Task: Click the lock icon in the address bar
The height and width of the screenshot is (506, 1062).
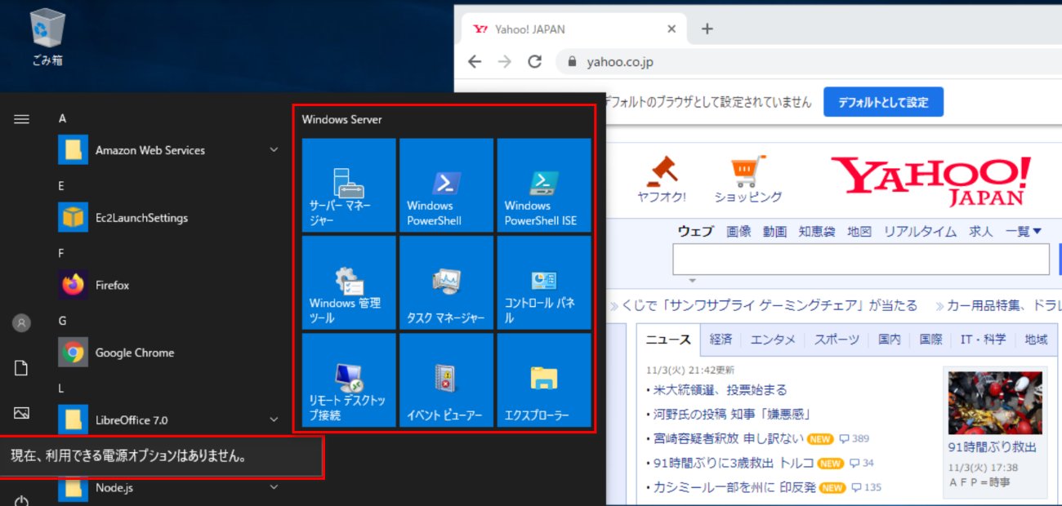Action: point(572,61)
